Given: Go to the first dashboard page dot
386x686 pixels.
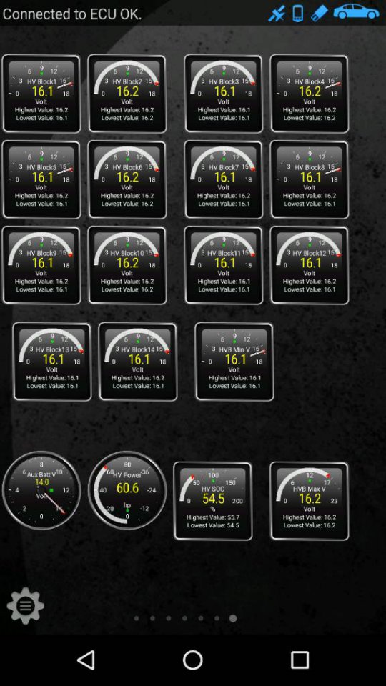Looking at the screenshot, I should coord(137,618).
